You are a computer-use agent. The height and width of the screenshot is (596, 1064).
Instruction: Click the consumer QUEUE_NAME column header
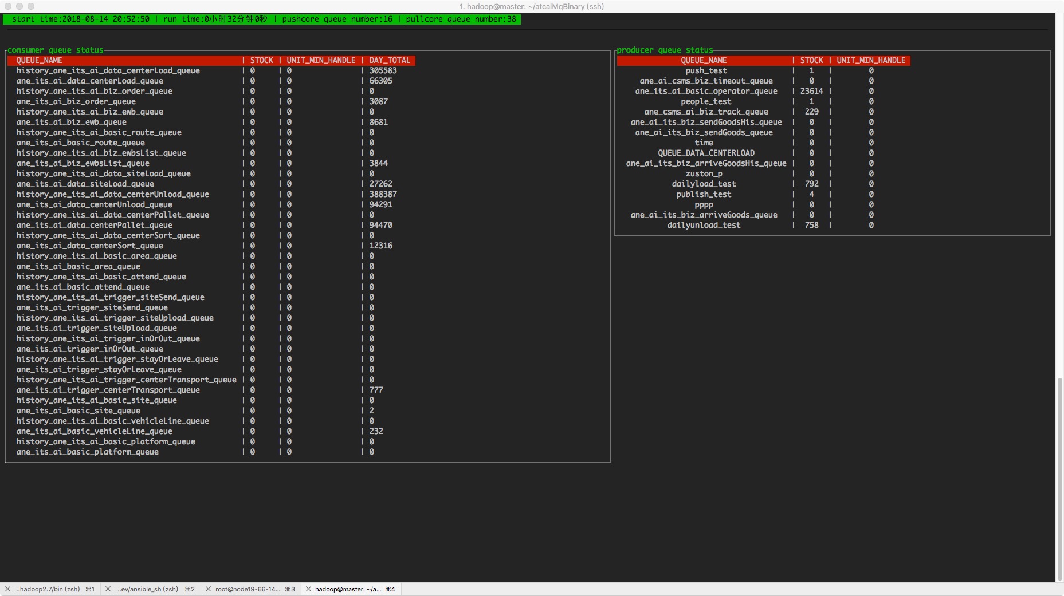pos(39,60)
